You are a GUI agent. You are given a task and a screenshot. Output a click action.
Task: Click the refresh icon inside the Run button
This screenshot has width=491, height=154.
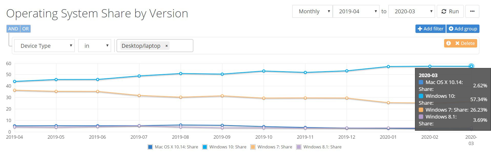click(444, 11)
